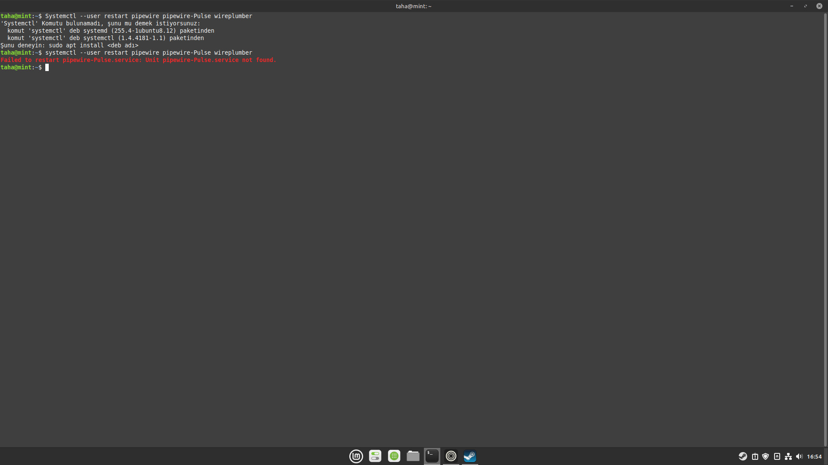Open the Linux Mint start menu
Image resolution: width=828 pixels, height=465 pixels.
click(x=356, y=456)
